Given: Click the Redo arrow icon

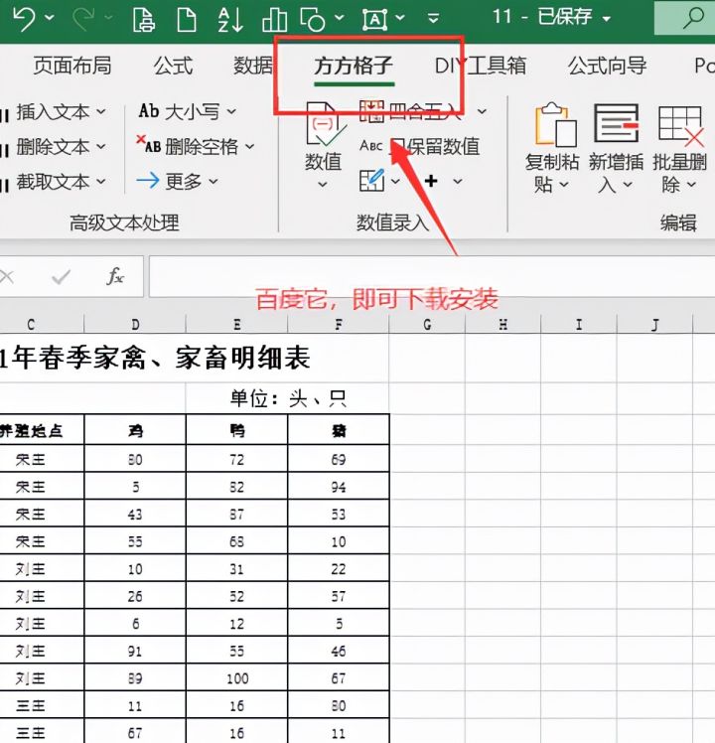Looking at the screenshot, I should [x=83, y=19].
